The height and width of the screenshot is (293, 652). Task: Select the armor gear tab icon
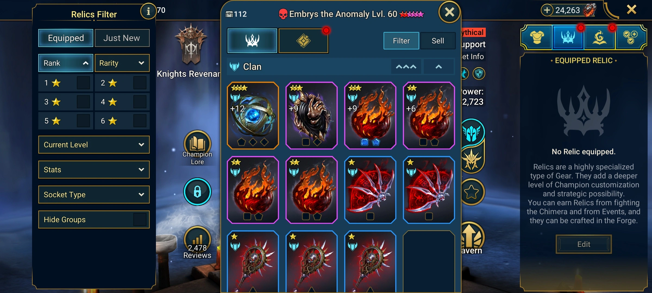(x=537, y=37)
